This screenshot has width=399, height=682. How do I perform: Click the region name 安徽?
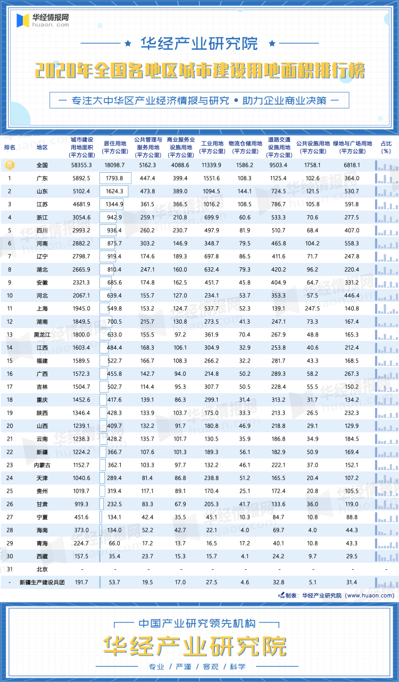(x=42, y=282)
